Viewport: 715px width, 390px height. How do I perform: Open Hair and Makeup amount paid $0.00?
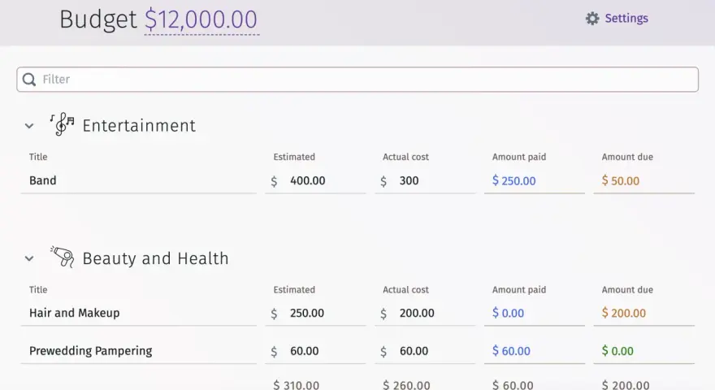[x=508, y=314]
